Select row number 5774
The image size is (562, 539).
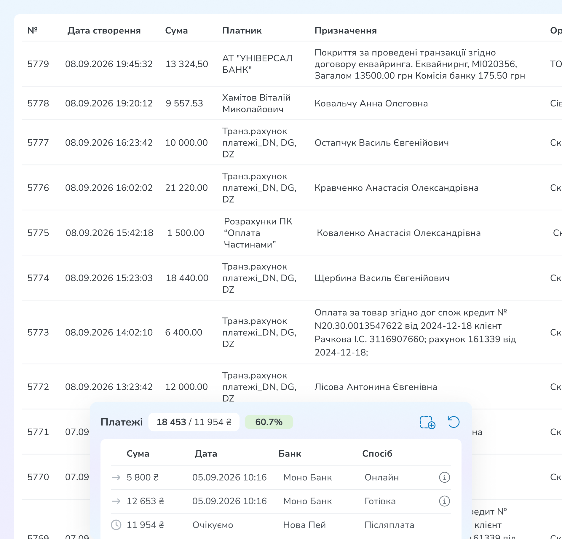[x=38, y=278]
